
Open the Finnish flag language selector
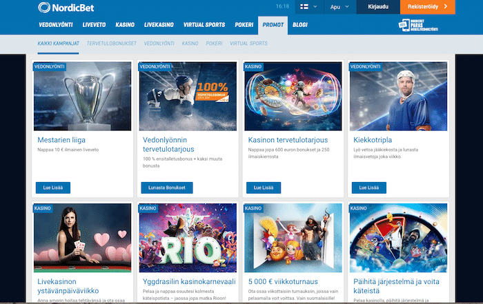click(309, 7)
